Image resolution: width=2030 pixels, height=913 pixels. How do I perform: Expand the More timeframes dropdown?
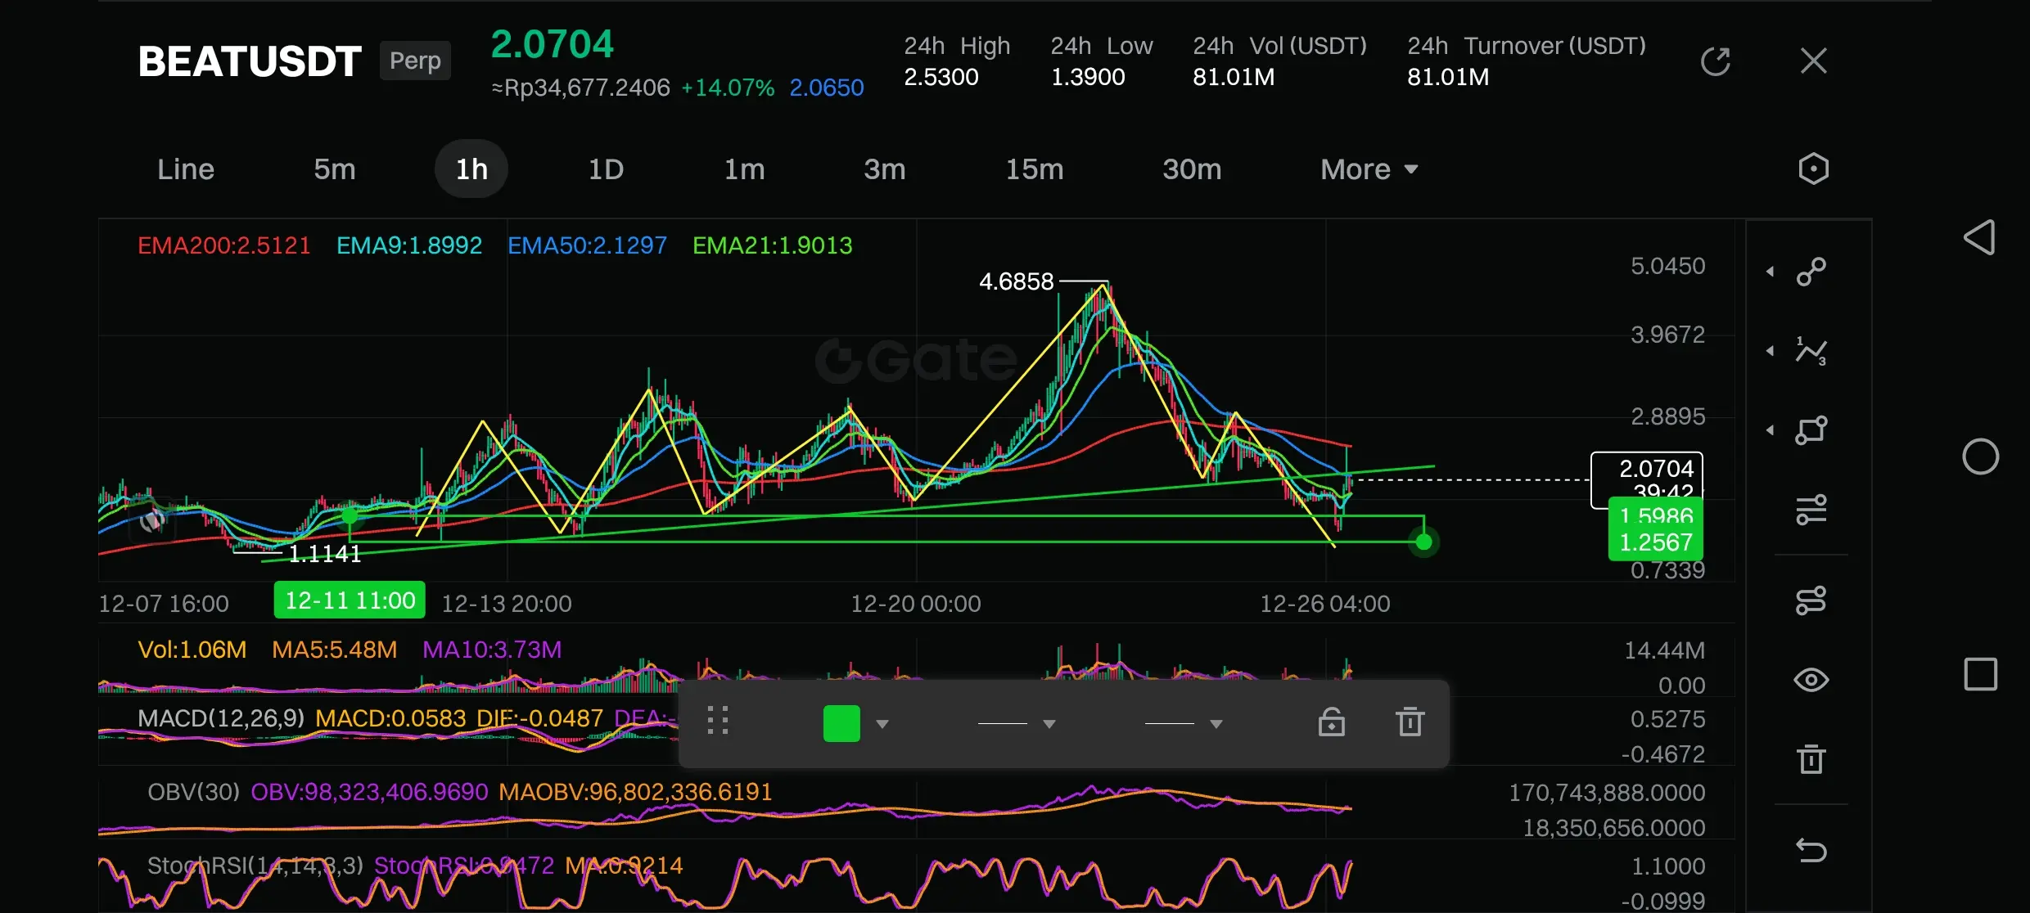[x=1368, y=169]
